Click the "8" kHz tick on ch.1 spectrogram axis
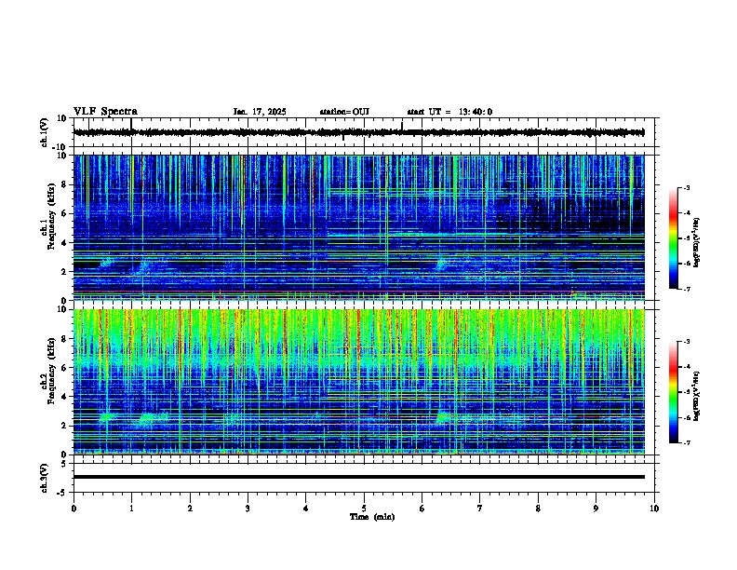The image size is (737, 570). [x=65, y=184]
